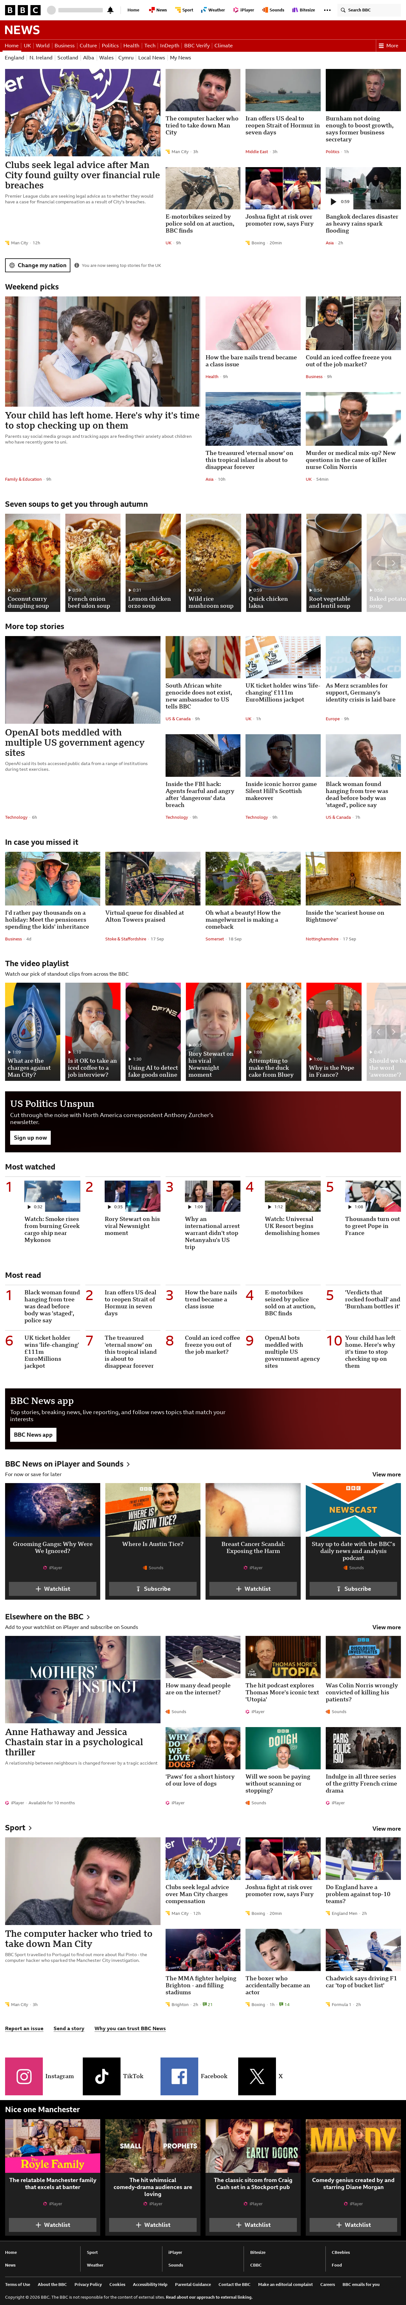Click View more beside Elsewhere on the BBC
The height and width of the screenshot is (2305, 406).
coord(386,1628)
